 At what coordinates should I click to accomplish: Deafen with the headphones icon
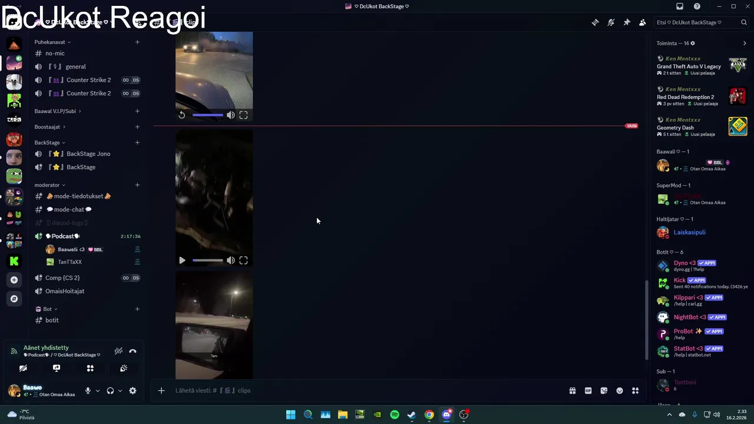[x=110, y=390]
